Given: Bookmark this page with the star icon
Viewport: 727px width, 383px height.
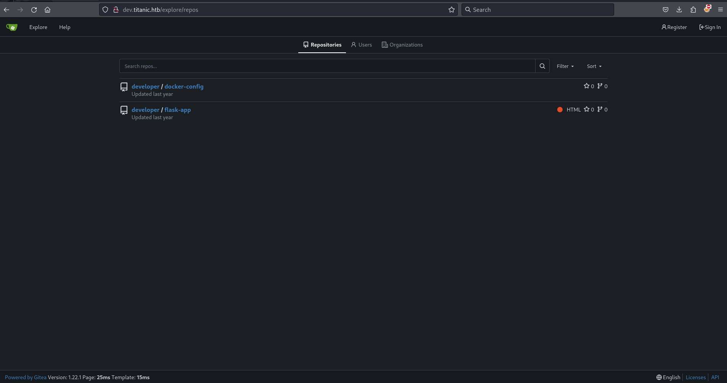Looking at the screenshot, I should (x=451, y=10).
